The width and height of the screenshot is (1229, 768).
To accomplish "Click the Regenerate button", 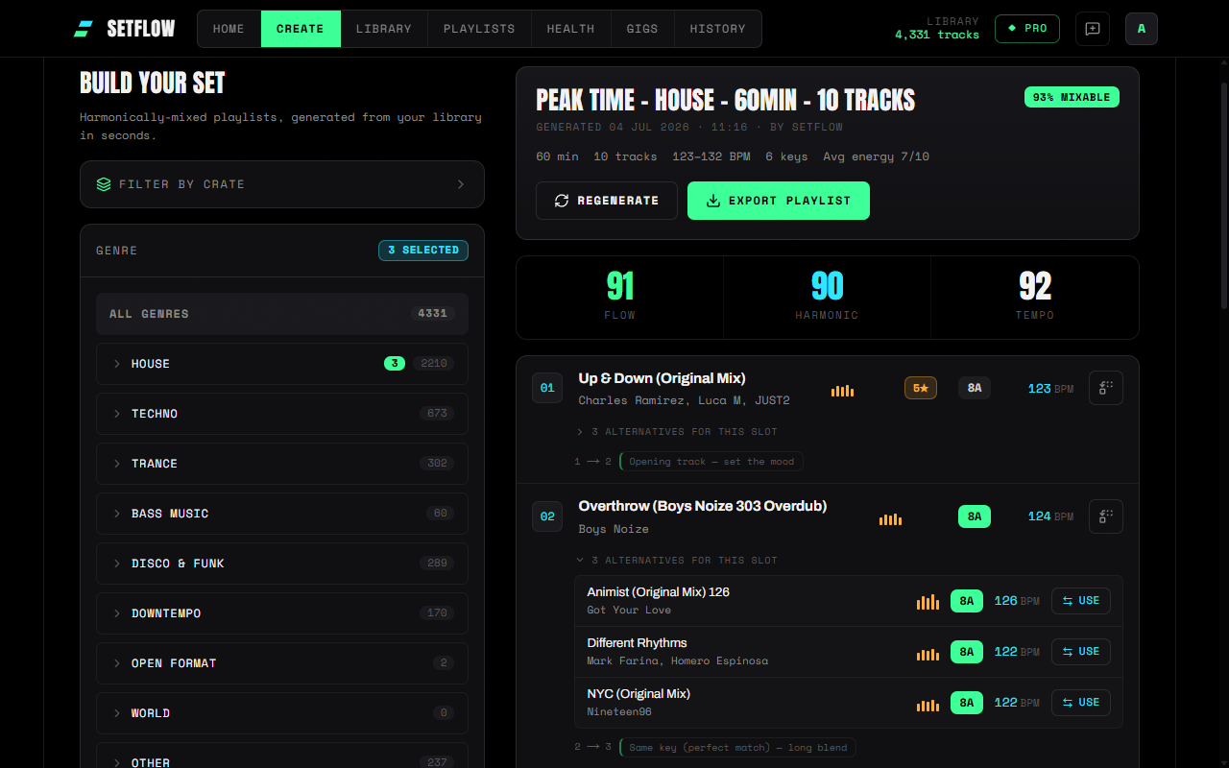I will (607, 201).
